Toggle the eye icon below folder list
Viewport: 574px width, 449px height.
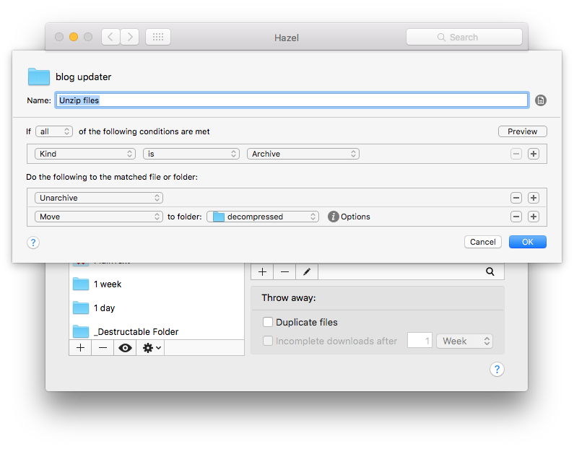(x=126, y=348)
